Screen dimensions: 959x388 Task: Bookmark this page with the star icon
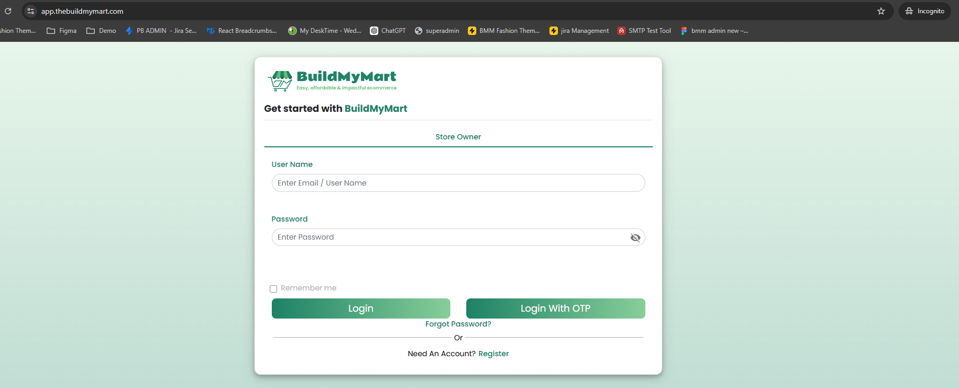(881, 11)
